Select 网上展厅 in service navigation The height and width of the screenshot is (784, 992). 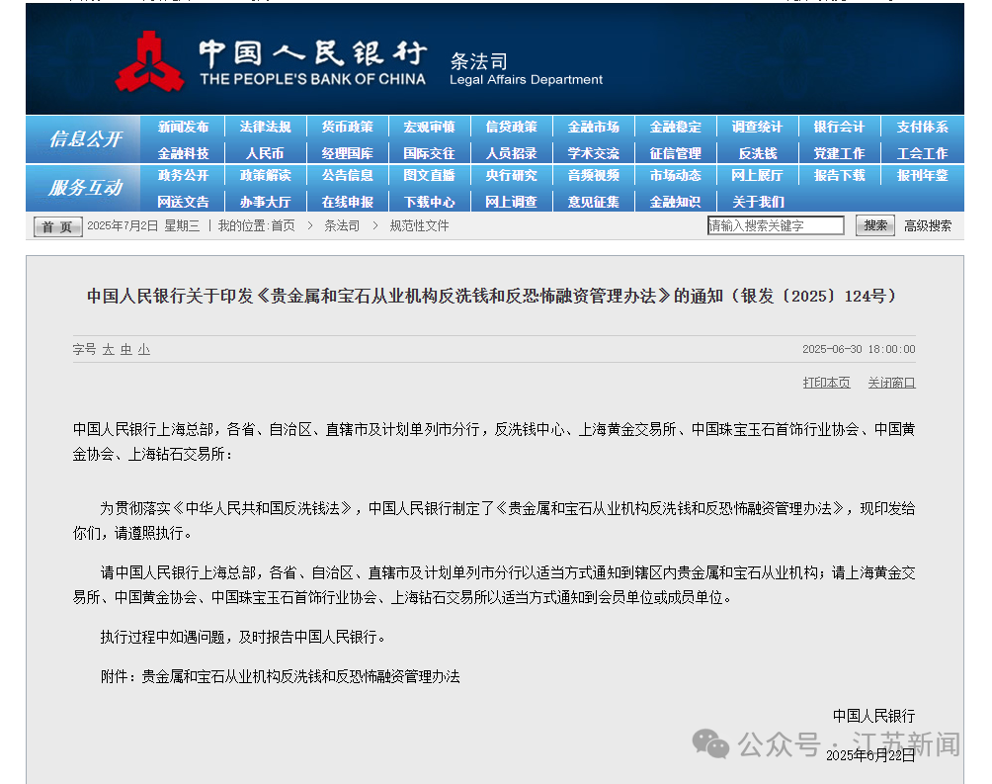757,175
